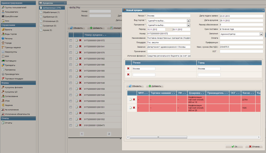Select the Архив (0) folder
Viewport: 266px width, 153px height.
47,30
